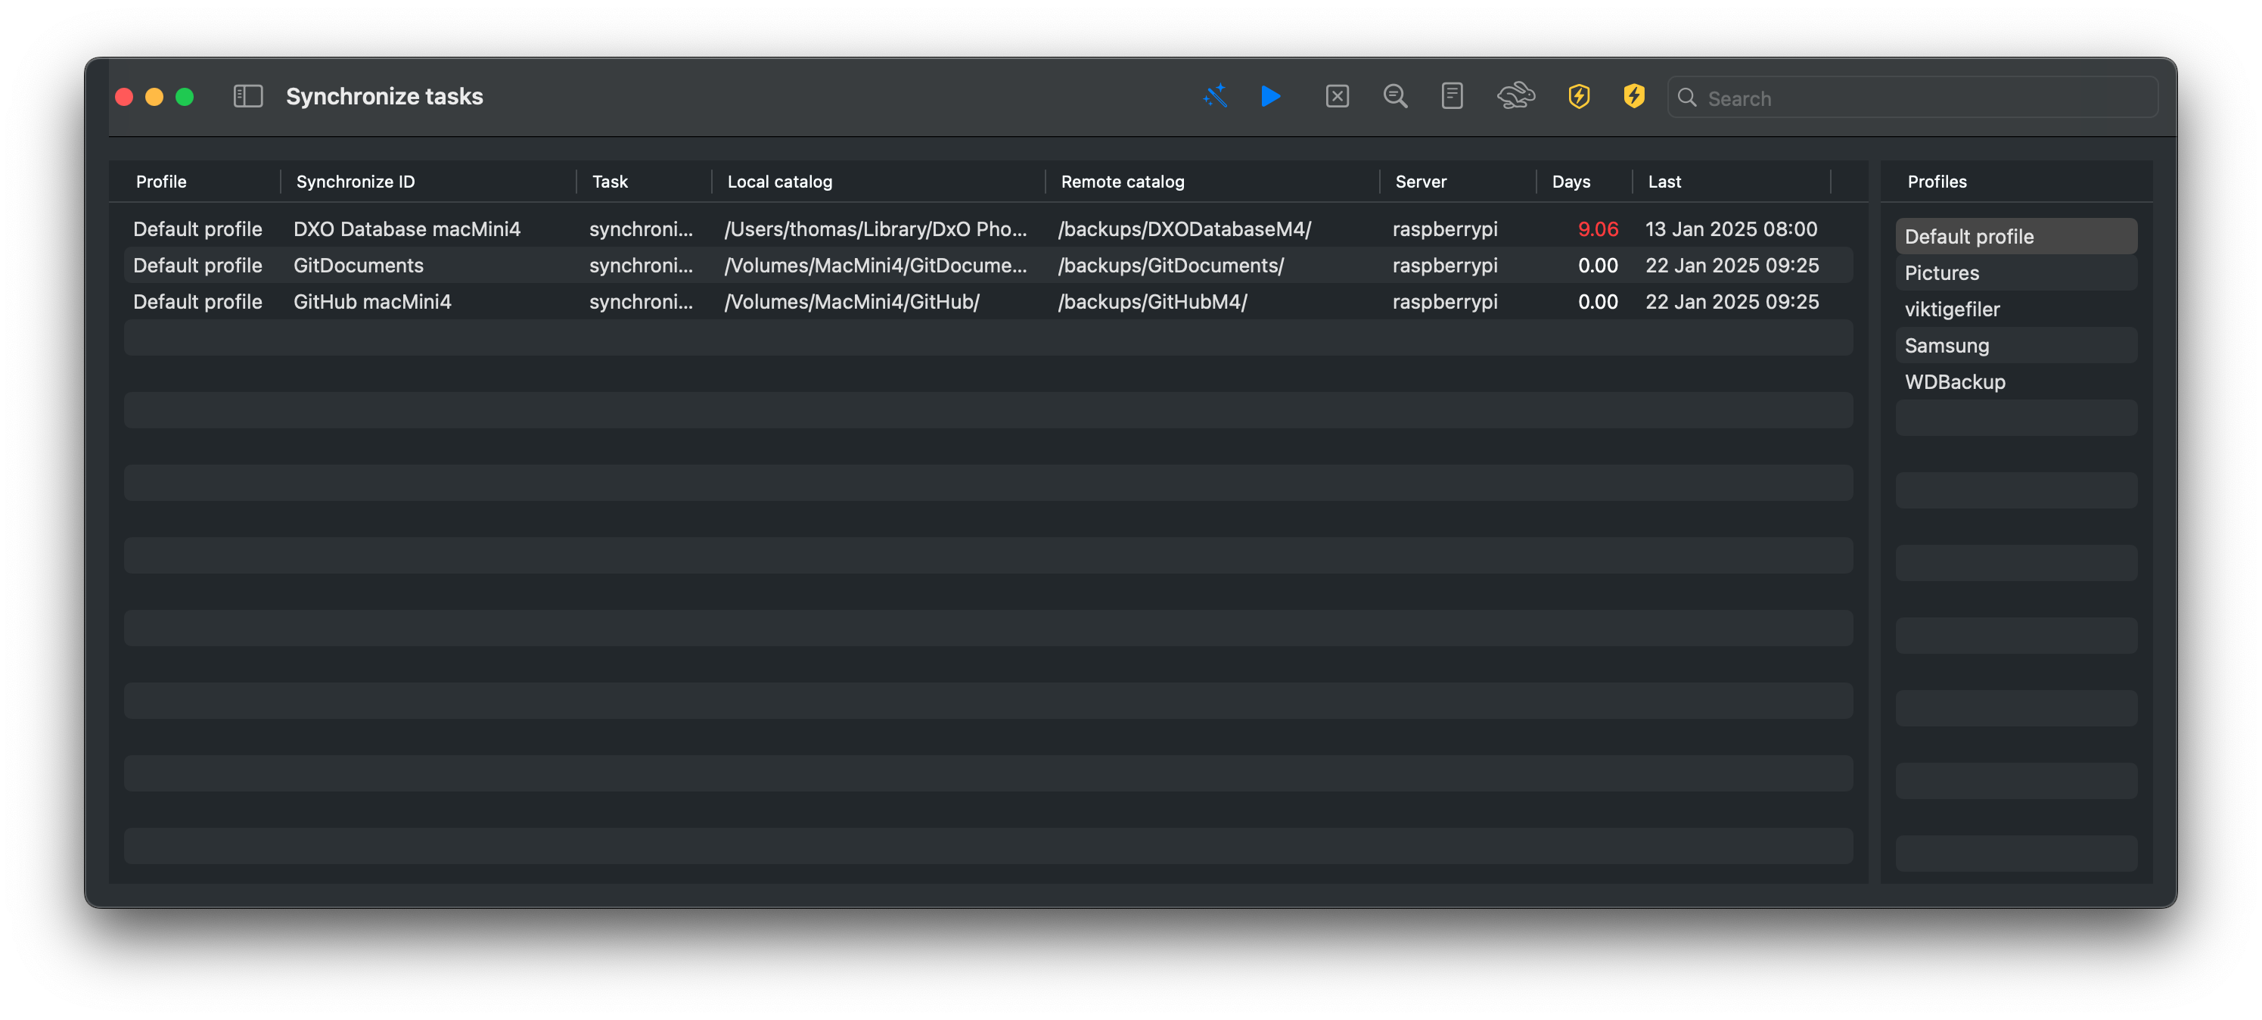Click raspberrypi server in GitHub macMini4 row
Viewport: 2262px width, 1020px height.
coord(1444,301)
